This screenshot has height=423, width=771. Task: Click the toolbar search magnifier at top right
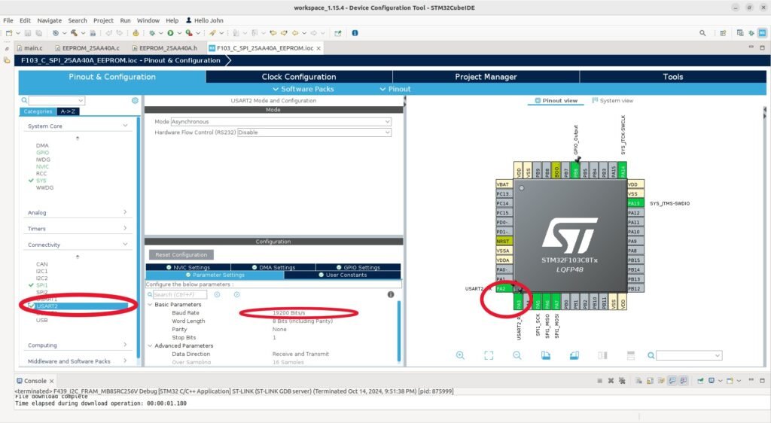pyautogui.click(x=702, y=33)
